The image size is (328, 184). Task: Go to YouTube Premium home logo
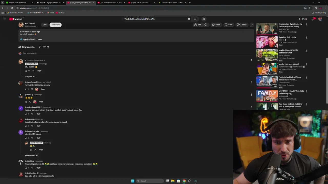[x=16, y=19]
